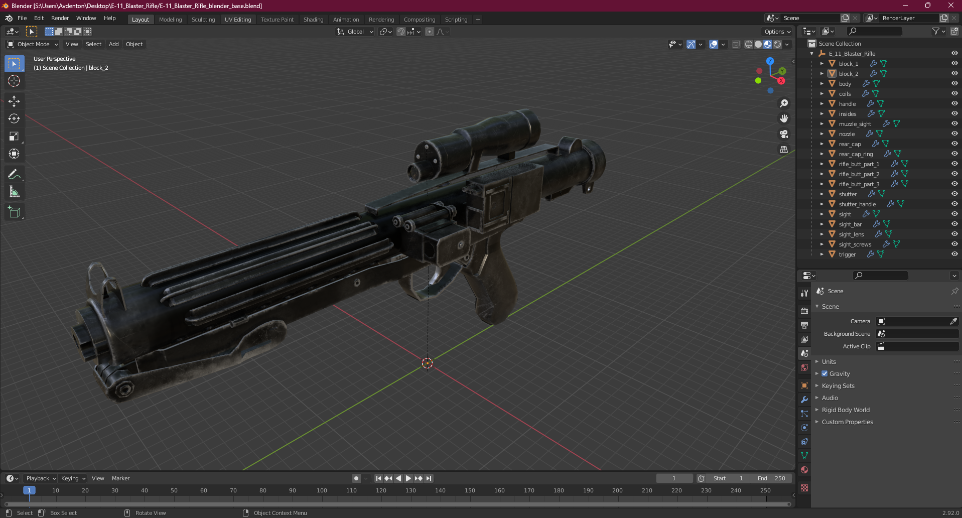Open the Tool properties tab
Viewport: 962px width, 518px height.
click(804, 293)
